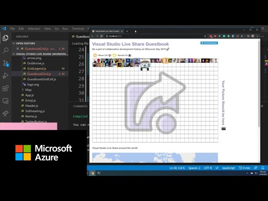
Task: Show hidden system tray icons
Action: coord(247,173)
